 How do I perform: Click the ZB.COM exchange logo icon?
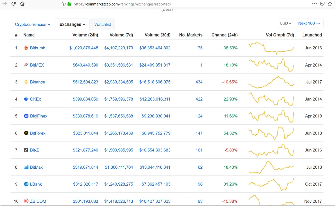[x=26, y=201]
